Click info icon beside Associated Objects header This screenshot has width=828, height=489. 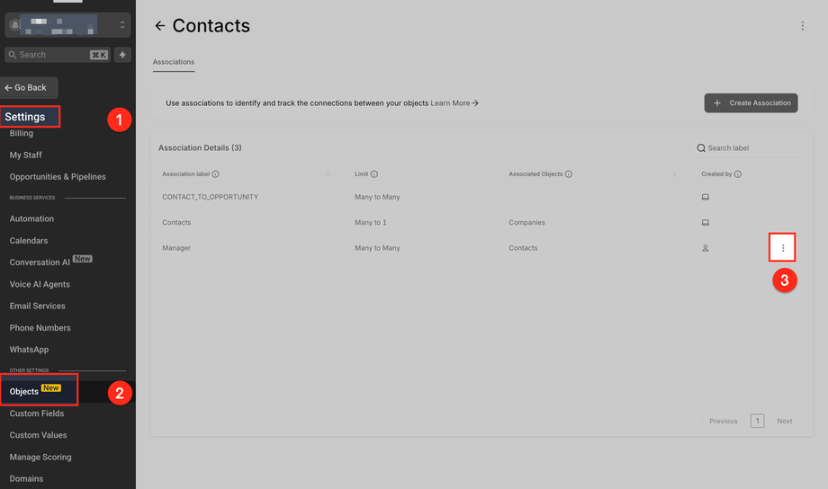pyautogui.click(x=569, y=174)
